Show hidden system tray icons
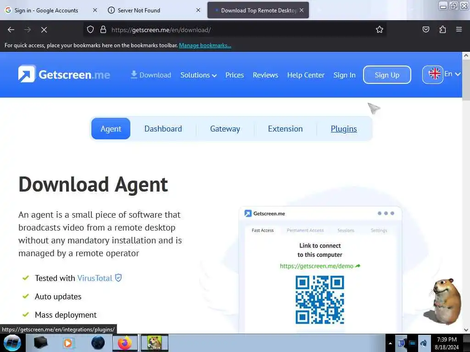The height and width of the screenshot is (352, 470). [x=390, y=343]
